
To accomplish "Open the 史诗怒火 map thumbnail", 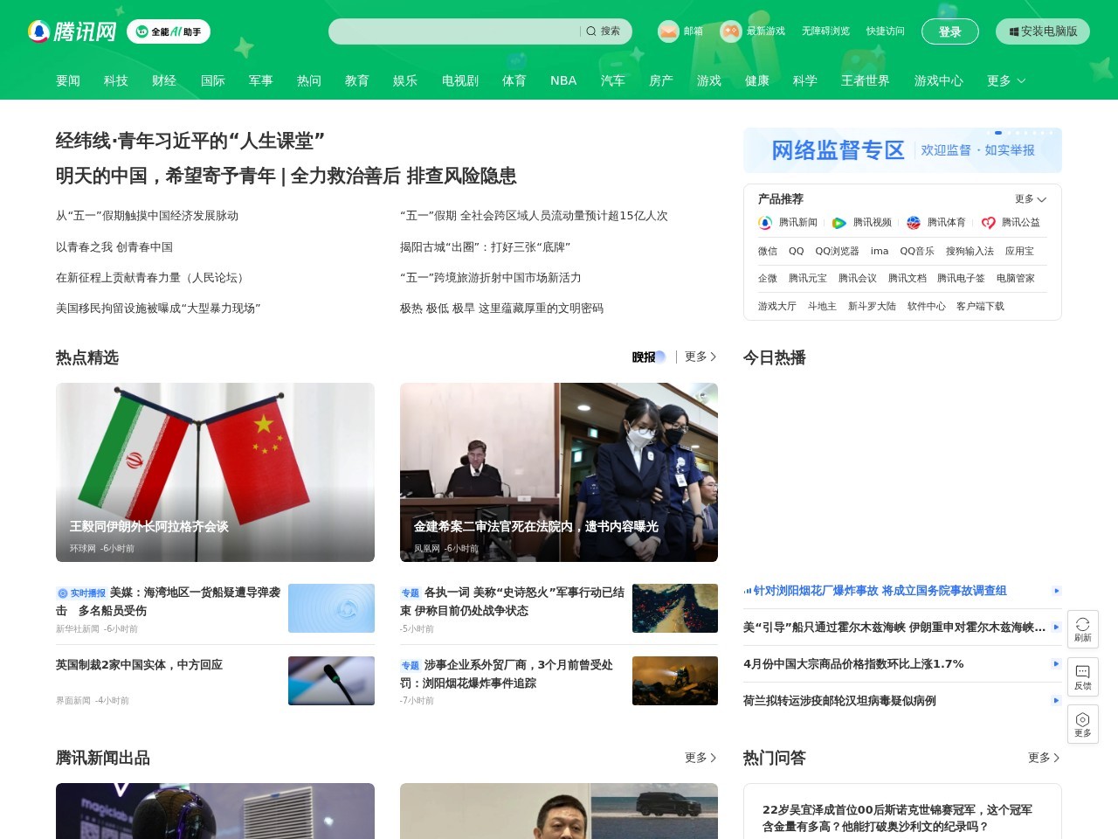I will tap(675, 608).
